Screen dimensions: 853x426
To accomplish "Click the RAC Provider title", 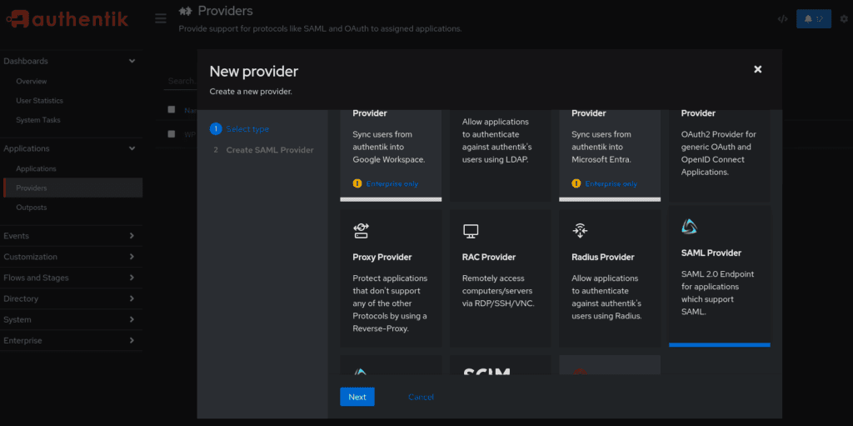I will point(488,257).
